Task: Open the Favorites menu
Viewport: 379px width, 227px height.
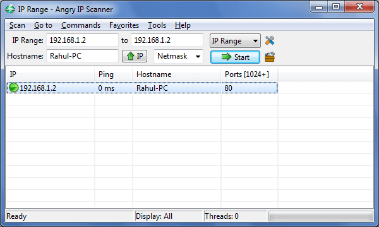Action: tap(124, 25)
